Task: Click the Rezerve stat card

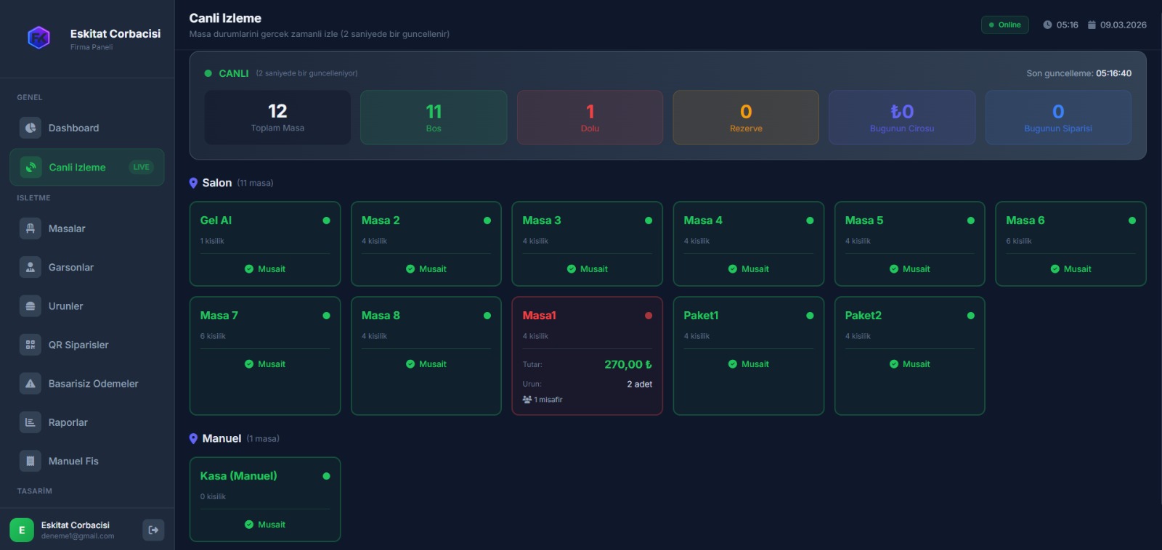Action: point(746,118)
